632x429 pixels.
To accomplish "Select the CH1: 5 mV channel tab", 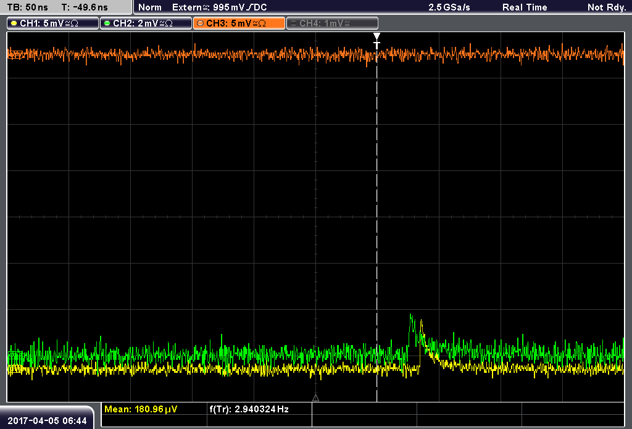I will coord(53,23).
